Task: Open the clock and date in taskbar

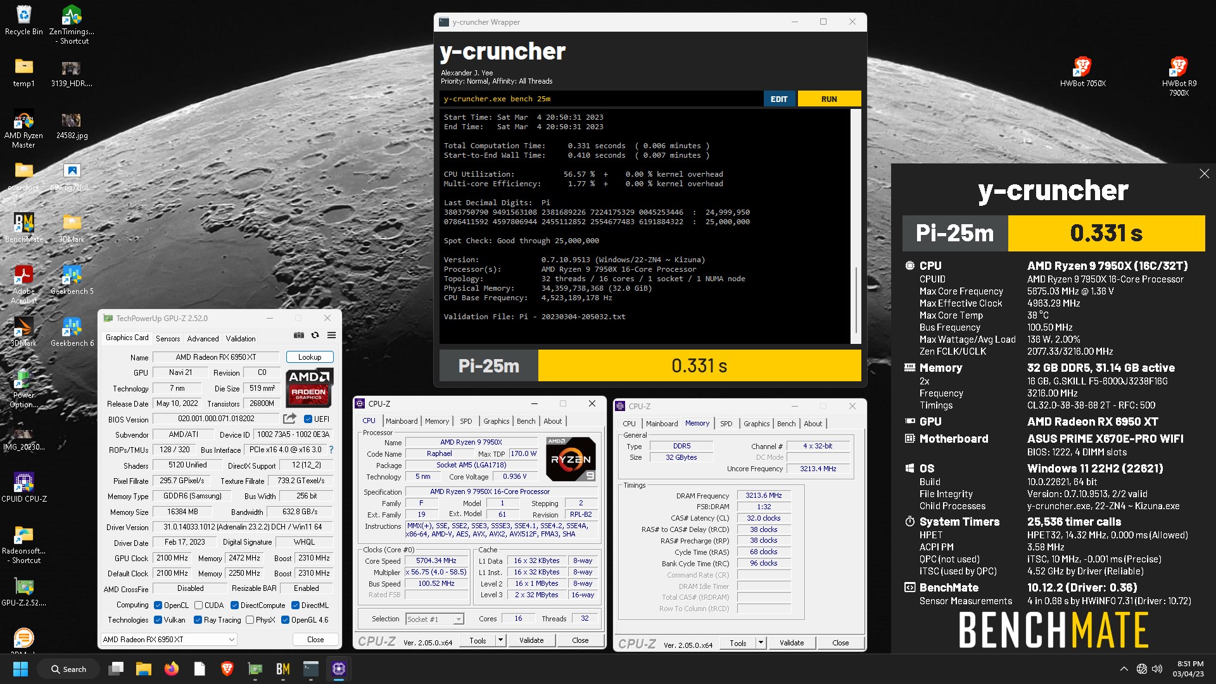Action: click(1187, 669)
